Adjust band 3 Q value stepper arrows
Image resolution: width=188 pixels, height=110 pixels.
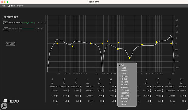coord(80,101)
